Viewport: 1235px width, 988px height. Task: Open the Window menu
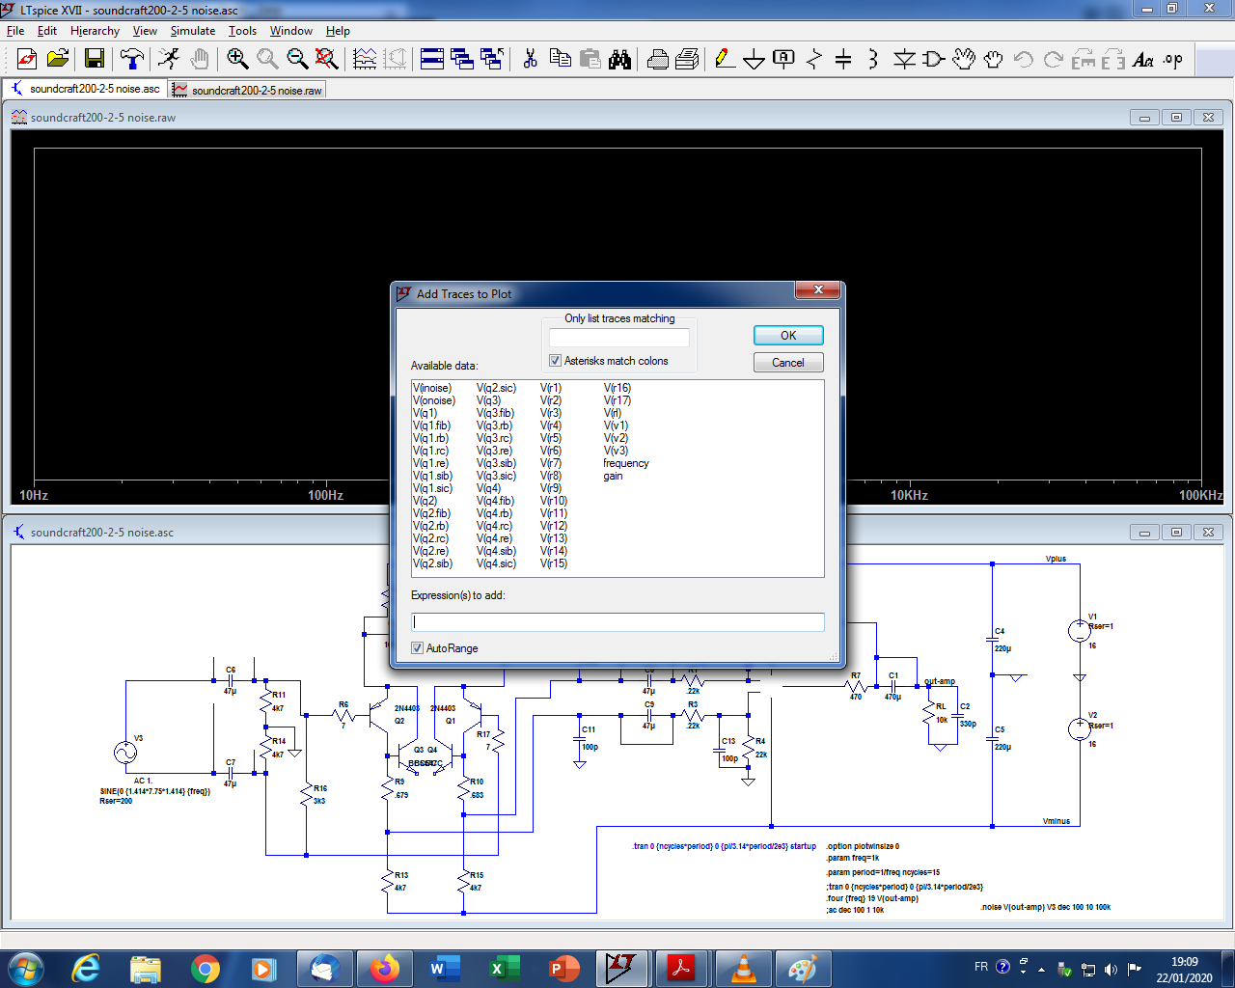(x=291, y=31)
